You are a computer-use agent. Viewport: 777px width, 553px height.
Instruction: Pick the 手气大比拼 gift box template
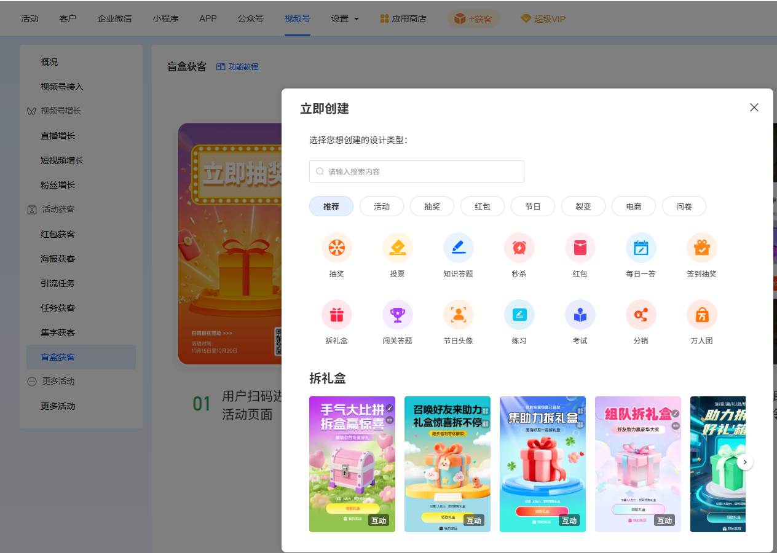352,464
